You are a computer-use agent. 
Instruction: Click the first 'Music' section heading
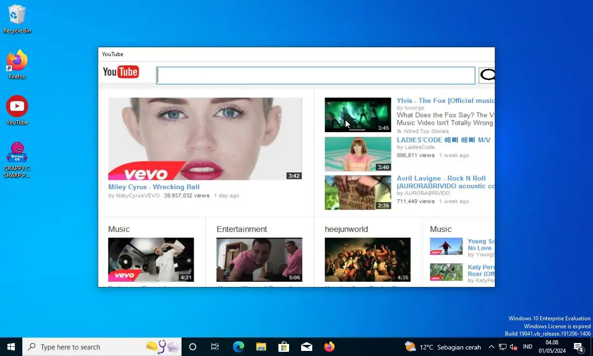click(119, 229)
